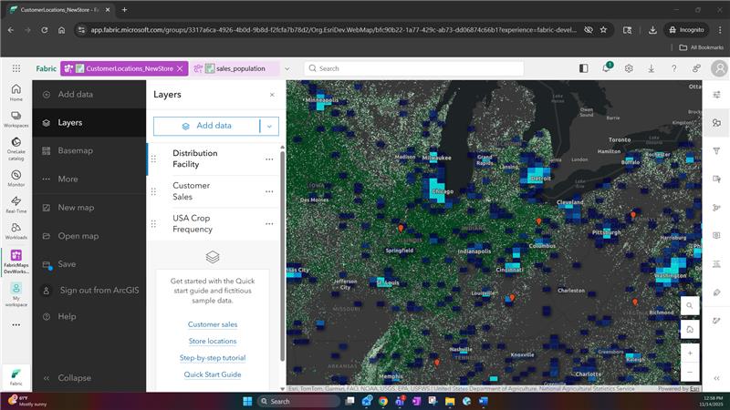Switch to the sales_population tab
This screenshot has width=730, height=410.
[235, 69]
